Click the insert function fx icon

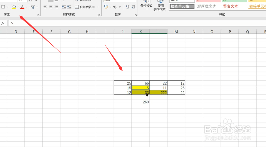pos(3,23)
